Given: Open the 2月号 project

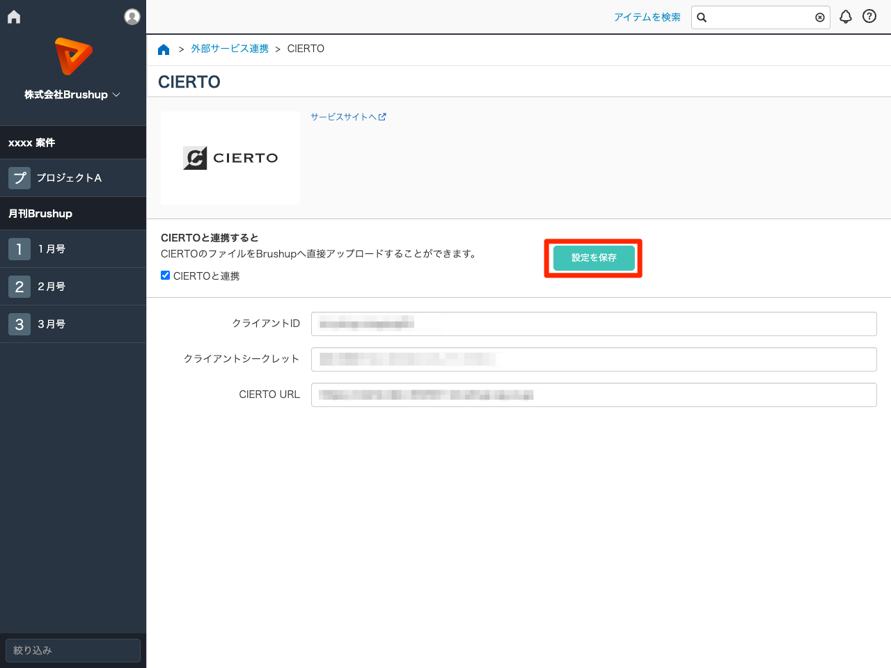Looking at the screenshot, I should coord(73,287).
